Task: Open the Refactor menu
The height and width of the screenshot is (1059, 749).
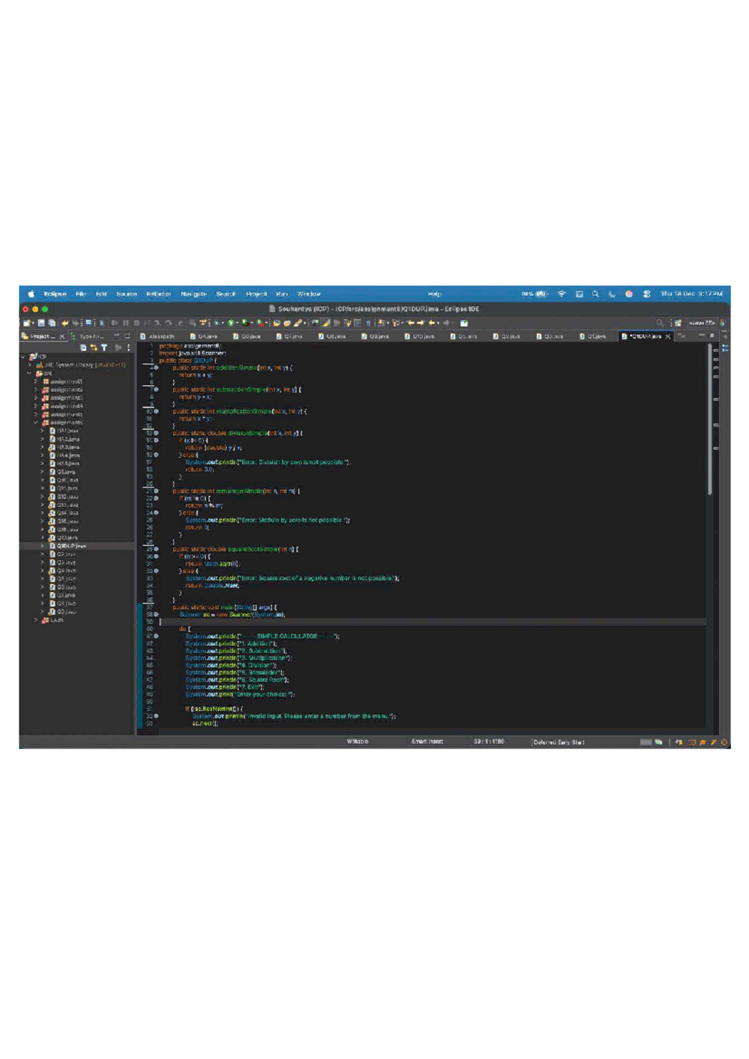Action: coord(159,294)
